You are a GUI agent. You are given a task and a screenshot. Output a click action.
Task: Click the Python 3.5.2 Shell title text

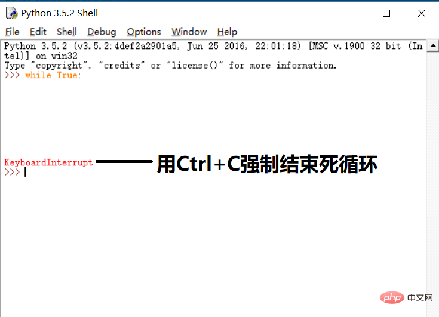pyautogui.click(x=59, y=13)
